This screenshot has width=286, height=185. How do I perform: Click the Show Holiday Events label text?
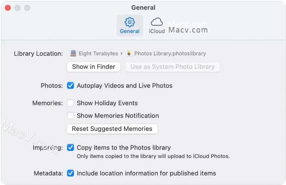(x=107, y=103)
